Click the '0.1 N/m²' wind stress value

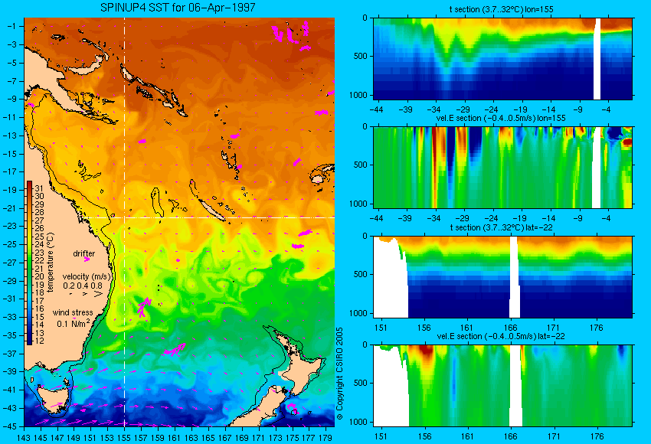tap(73, 323)
